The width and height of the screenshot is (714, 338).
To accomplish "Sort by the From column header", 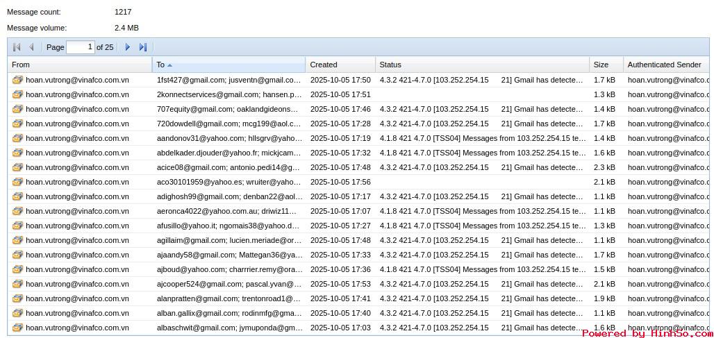I will (x=80, y=65).
